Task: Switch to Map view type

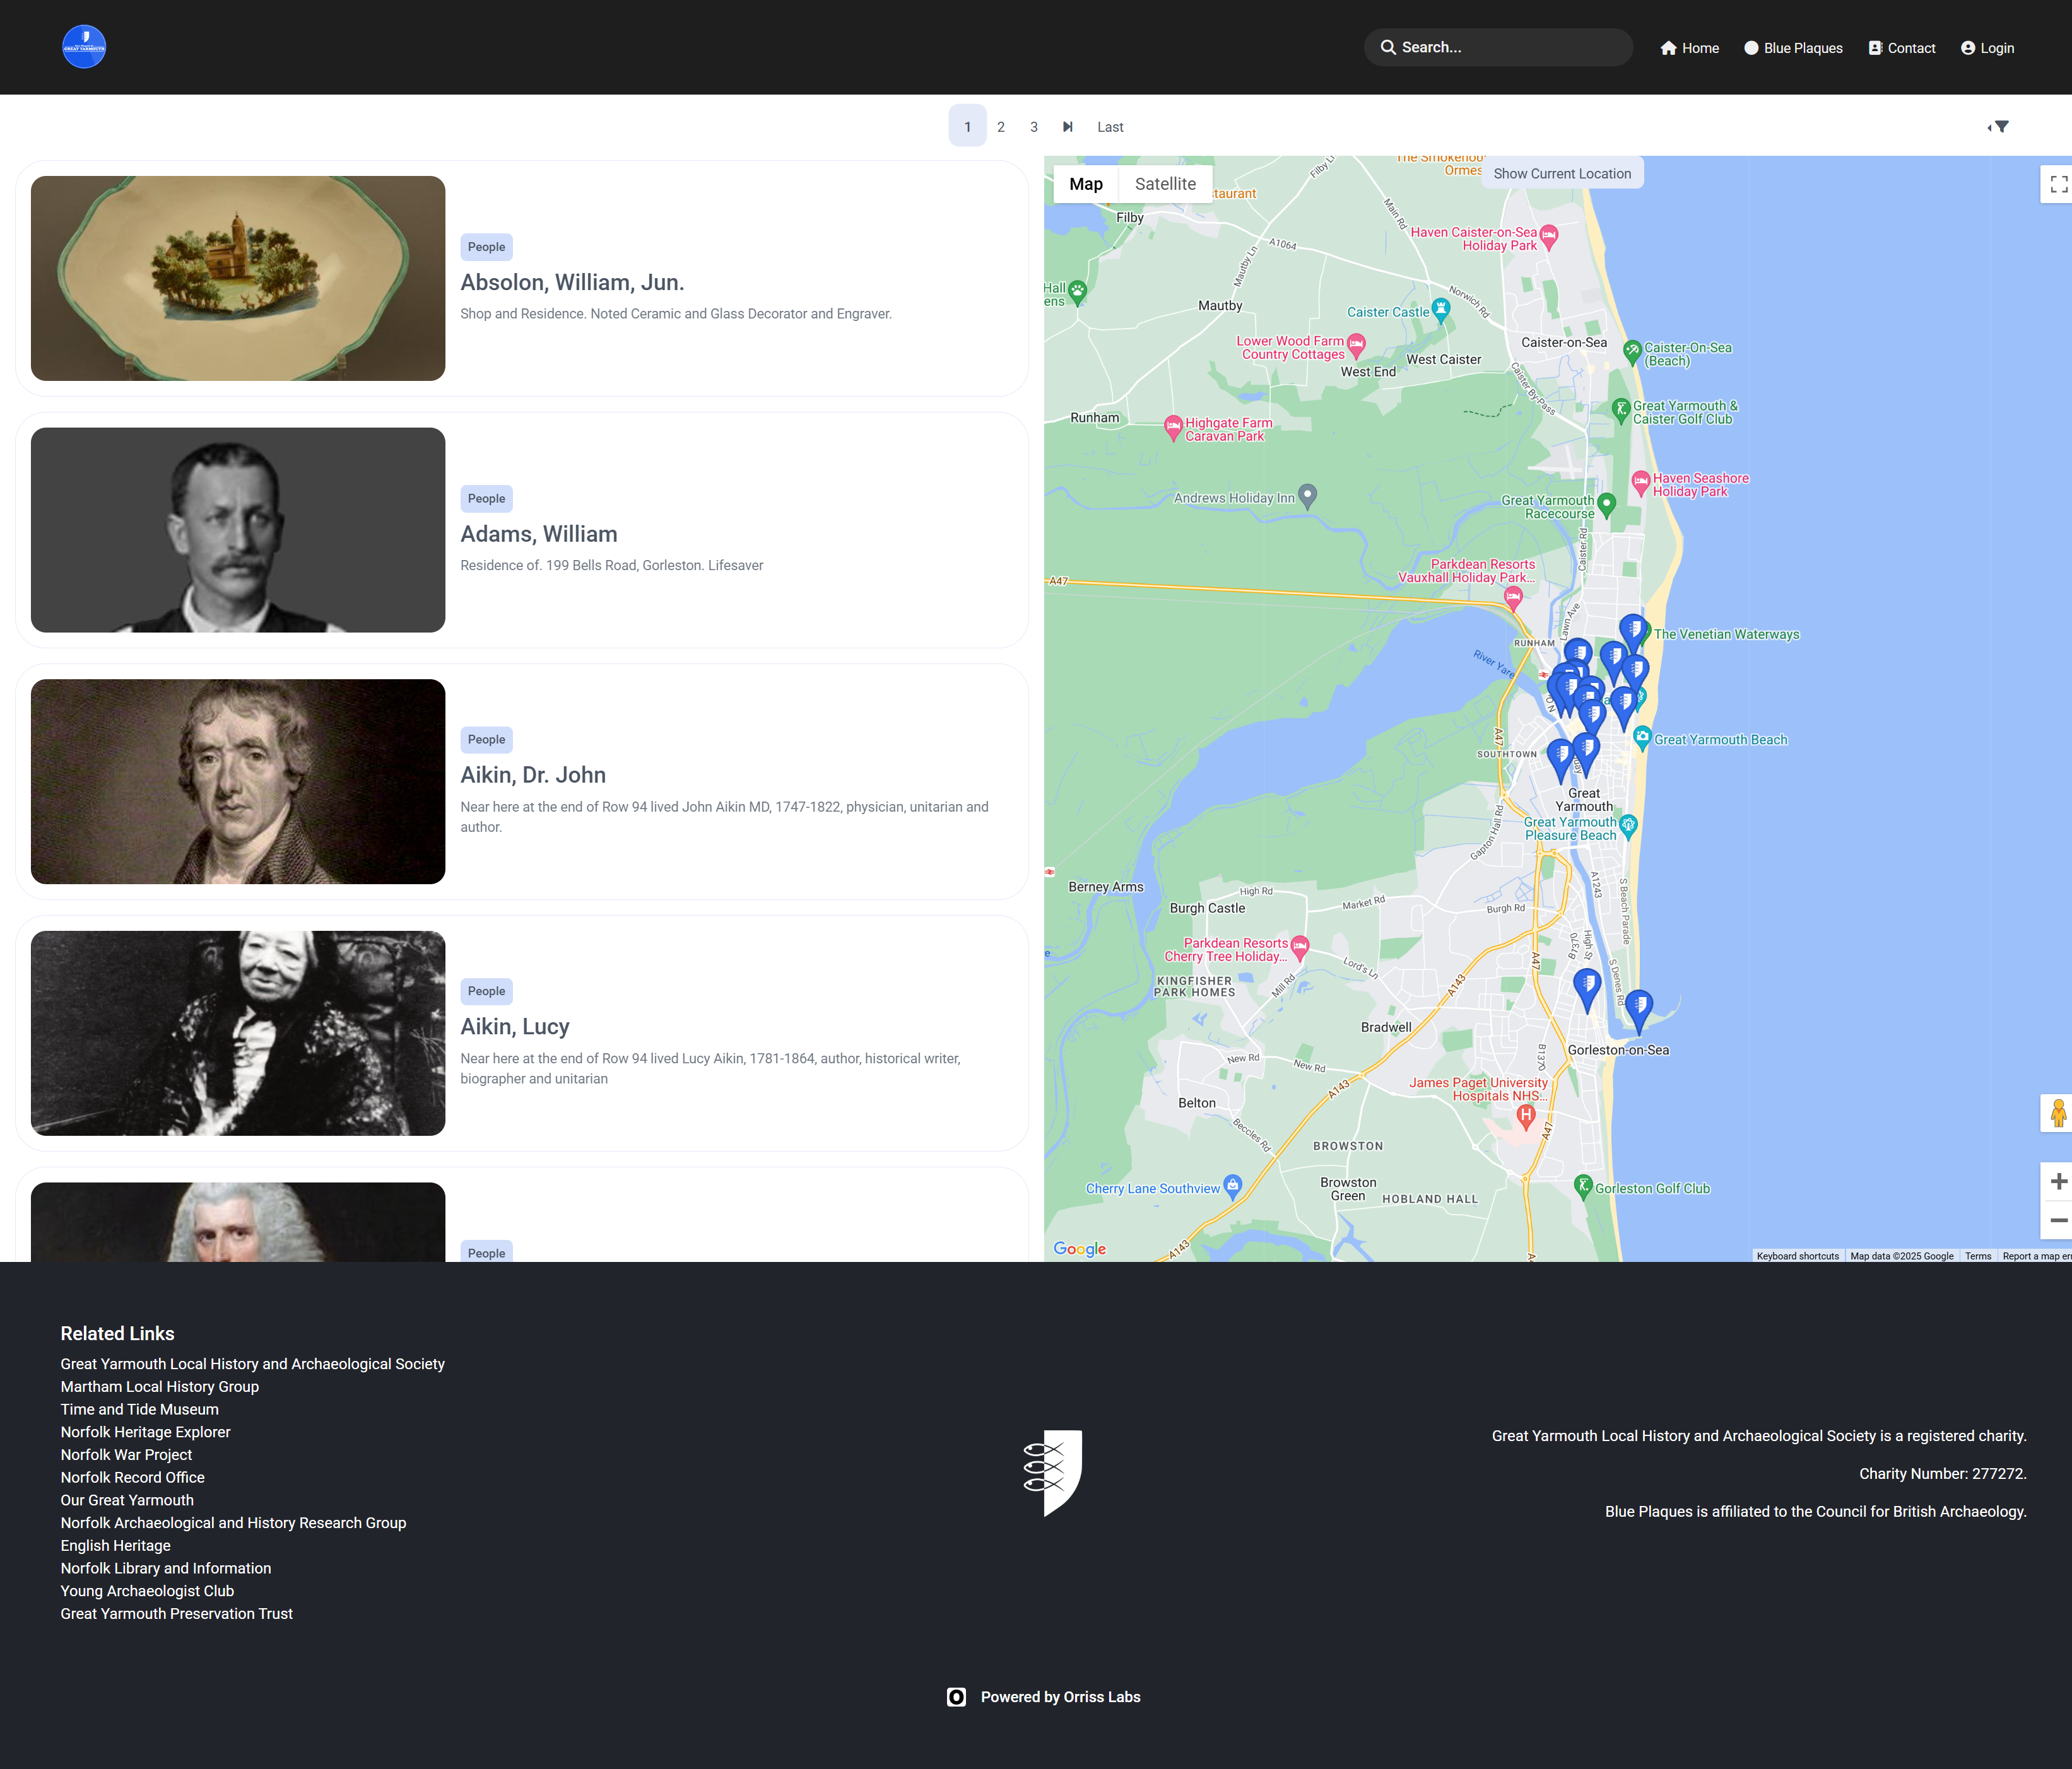Action: click(x=1085, y=184)
